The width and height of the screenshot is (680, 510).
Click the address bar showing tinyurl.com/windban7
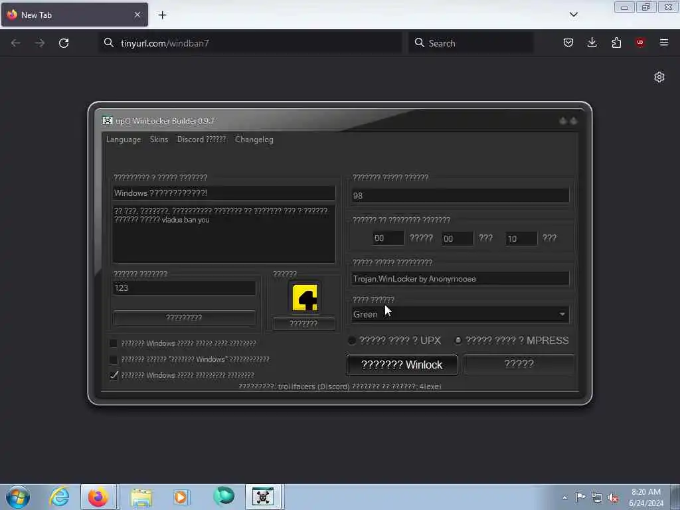pos(250,43)
